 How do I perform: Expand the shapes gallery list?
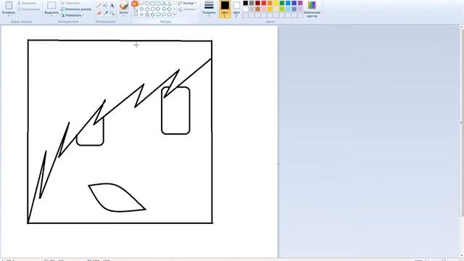tap(174, 14)
